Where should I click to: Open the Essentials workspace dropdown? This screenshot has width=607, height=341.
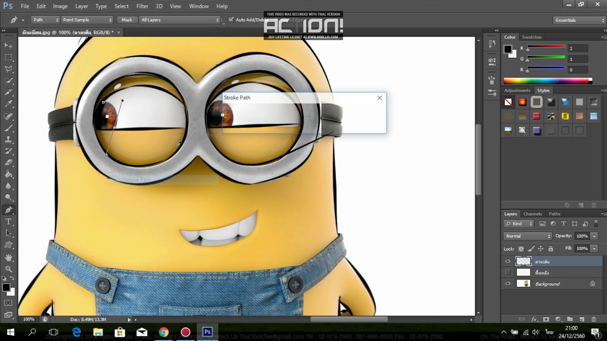[x=579, y=20]
